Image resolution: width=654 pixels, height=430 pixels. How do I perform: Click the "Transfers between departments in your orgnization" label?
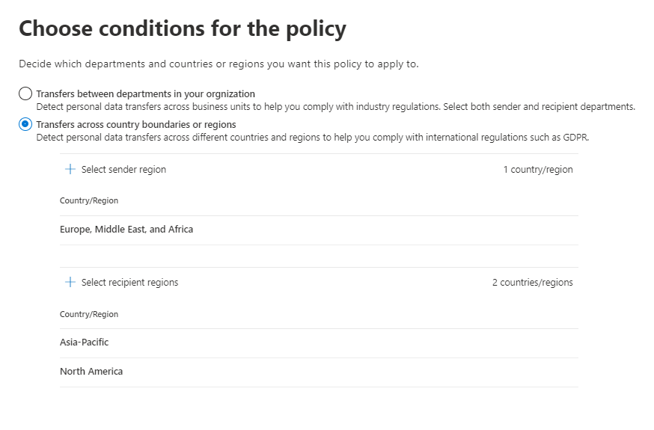(x=145, y=93)
